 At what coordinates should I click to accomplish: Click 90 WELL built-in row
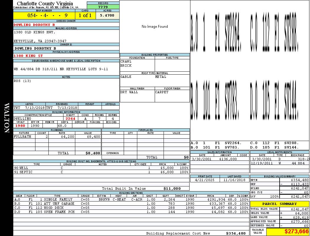(x=101, y=168)
